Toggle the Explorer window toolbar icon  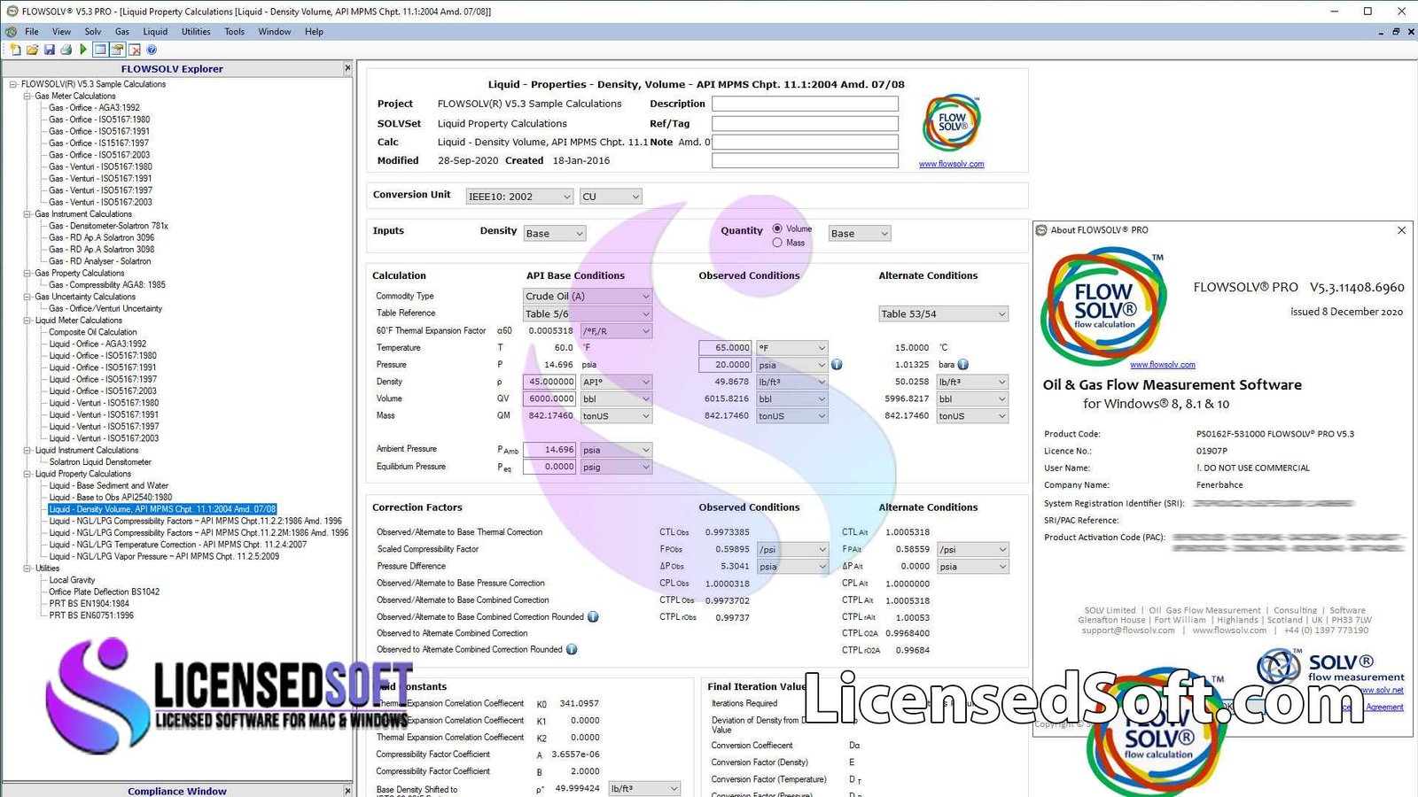100,50
